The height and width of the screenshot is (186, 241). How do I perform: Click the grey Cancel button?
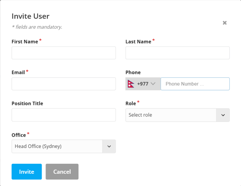(x=62, y=171)
